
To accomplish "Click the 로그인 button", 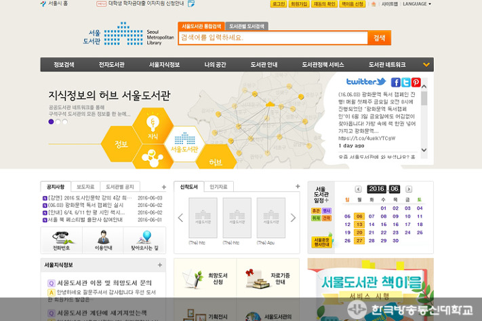I will tap(279, 4).
